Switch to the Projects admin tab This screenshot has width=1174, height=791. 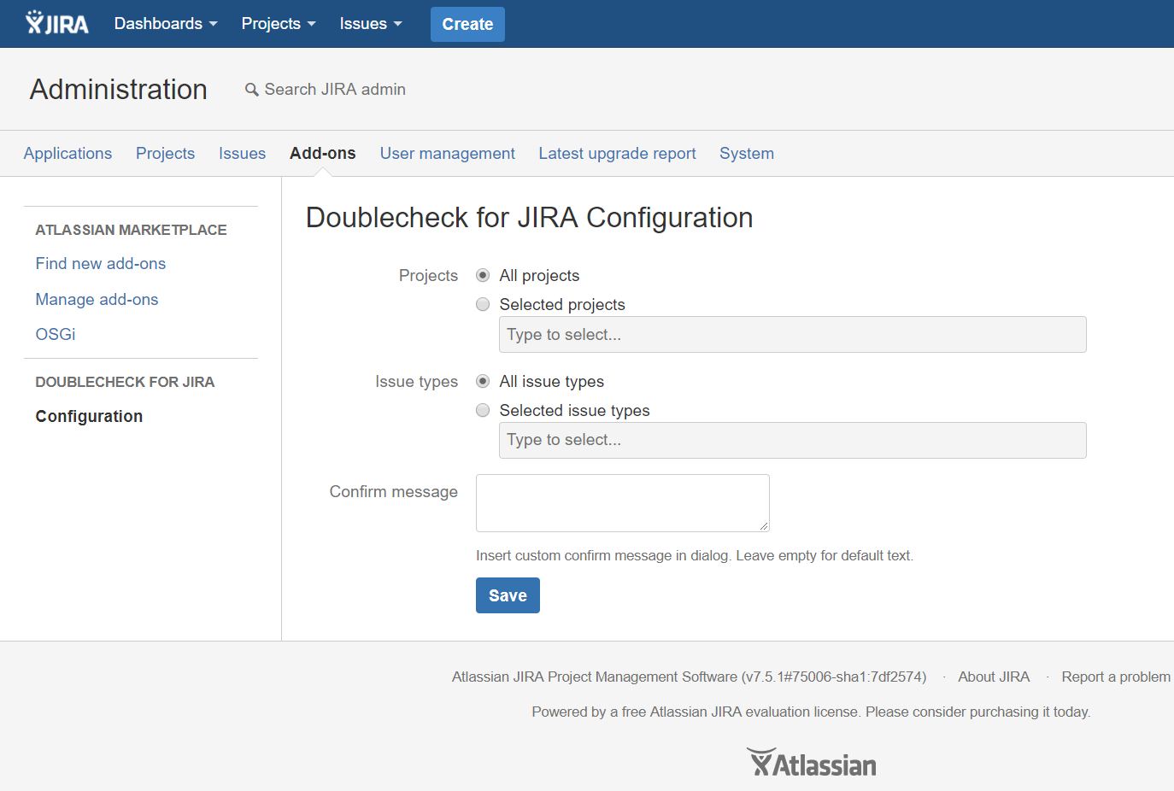pos(165,154)
